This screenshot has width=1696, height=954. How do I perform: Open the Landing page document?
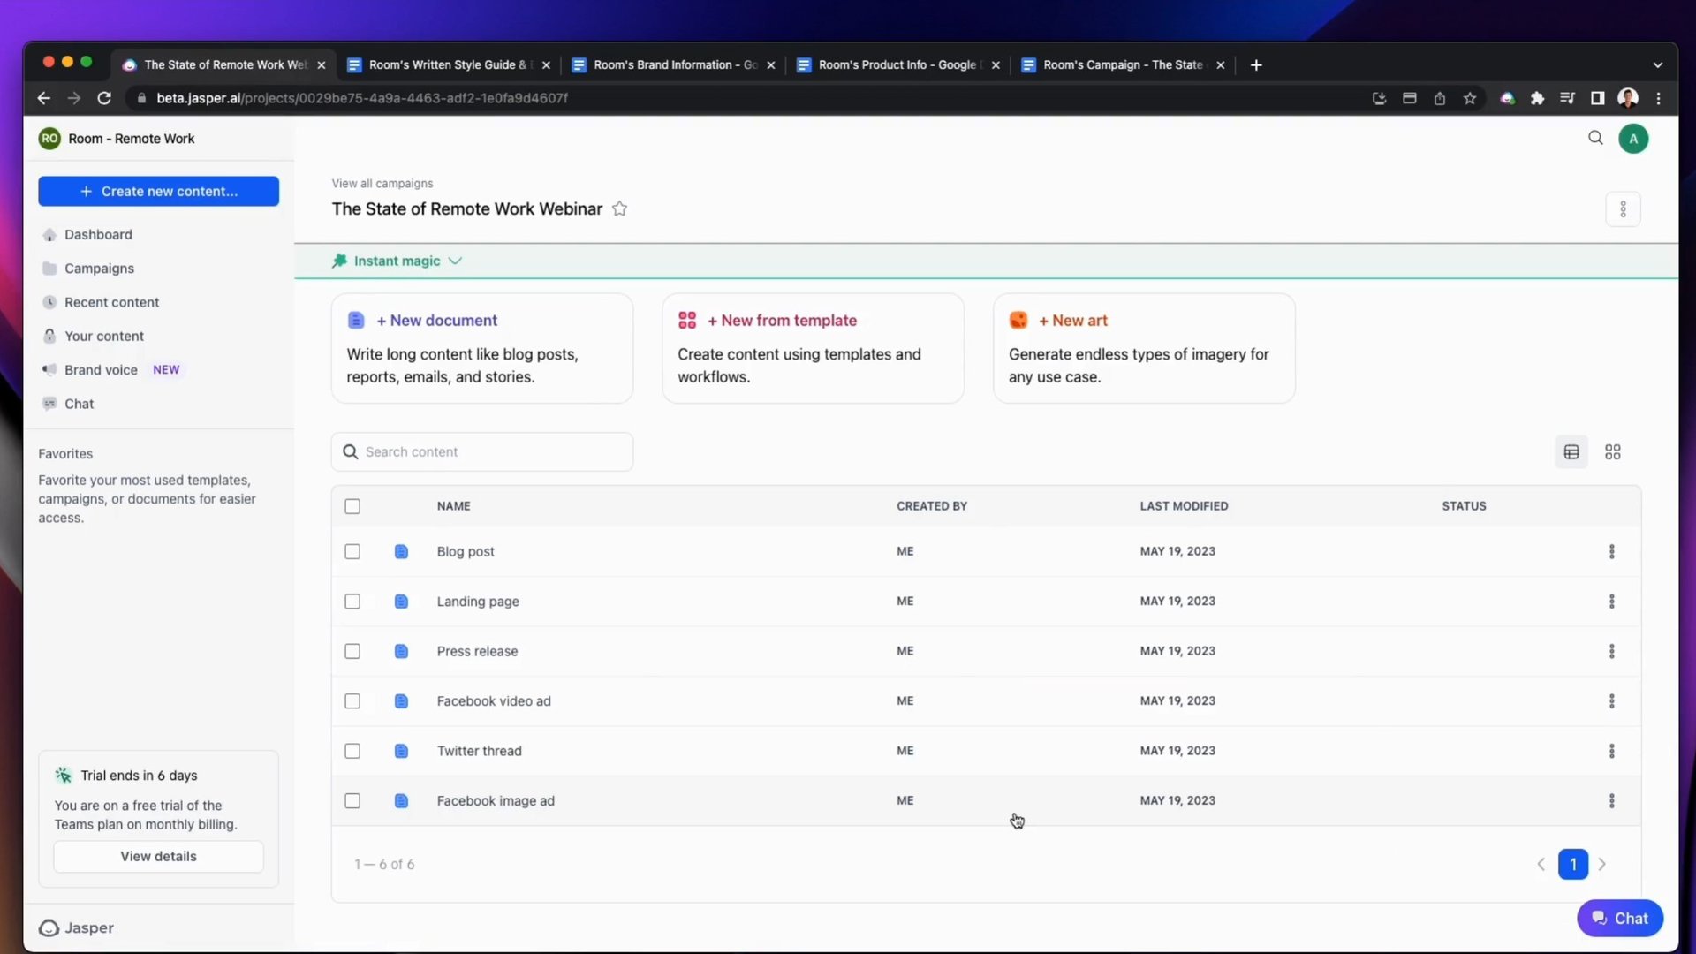click(478, 602)
